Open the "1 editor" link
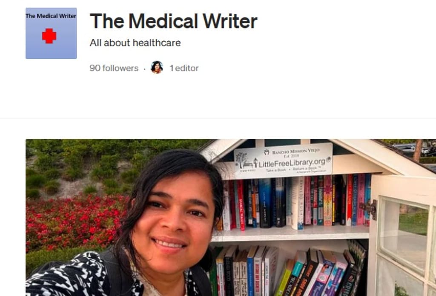Screen dimensions: 436x296 [184, 68]
